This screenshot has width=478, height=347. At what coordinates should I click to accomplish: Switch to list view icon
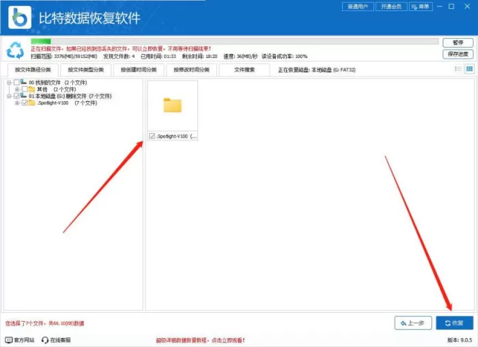point(458,69)
